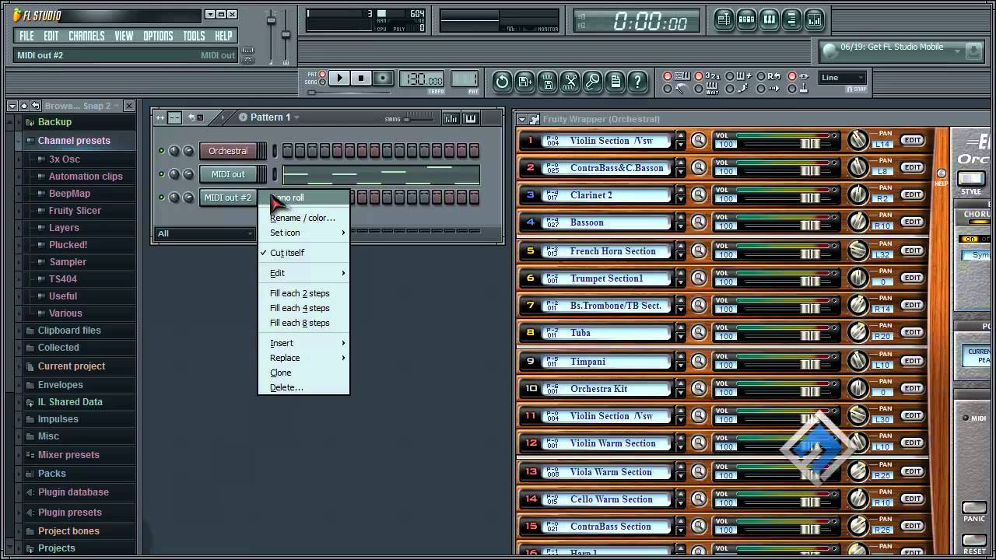Open the Step sequencer view icon

(x=746, y=20)
